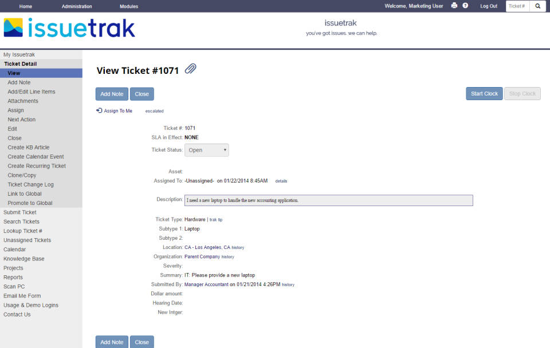This screenshot has width=550, height=348.
Task: Open the details link next to Assigned To
Action: [x=281, y=181]
